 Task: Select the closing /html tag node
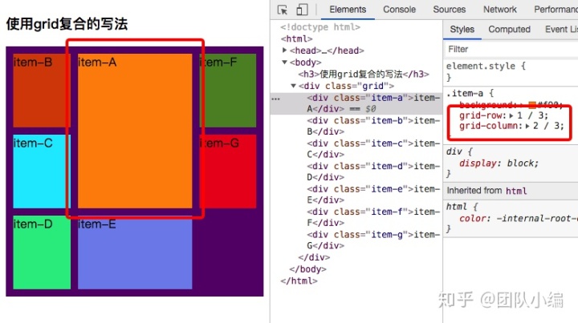(299, 281)
